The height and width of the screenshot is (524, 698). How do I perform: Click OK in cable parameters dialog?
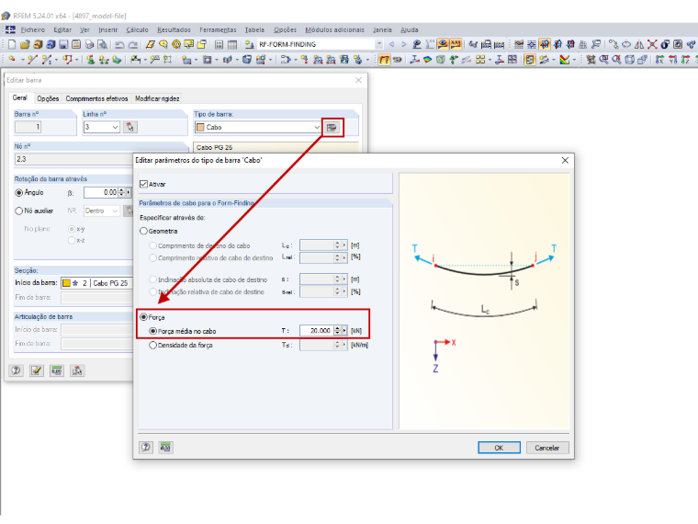point(499,448)
